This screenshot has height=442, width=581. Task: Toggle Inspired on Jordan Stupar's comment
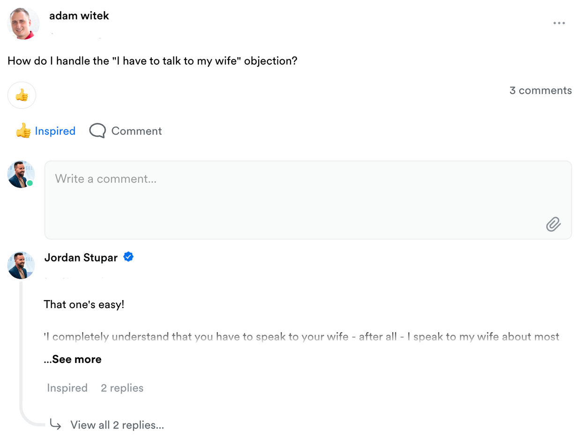coord(67,388)
